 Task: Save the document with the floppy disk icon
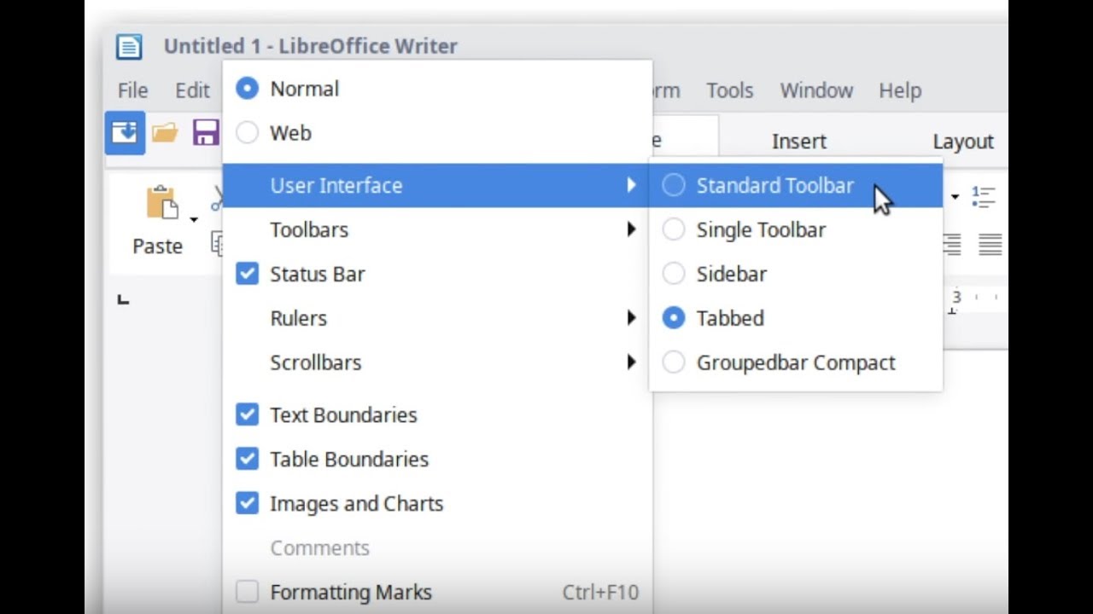(x=205, y=134)
